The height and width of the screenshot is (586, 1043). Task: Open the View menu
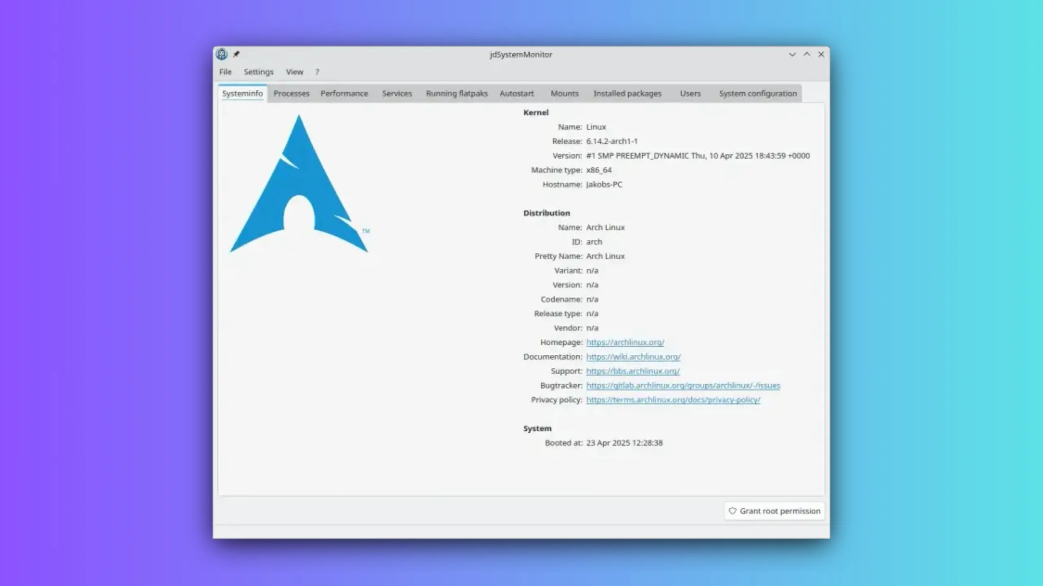(x=294, y=72)
